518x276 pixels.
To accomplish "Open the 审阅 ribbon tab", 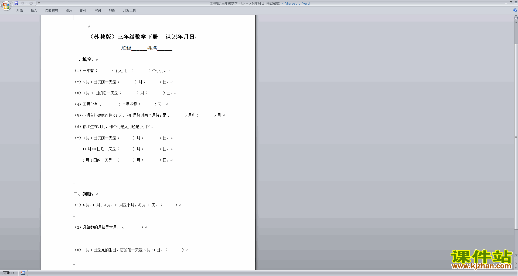I will tap(98, 11).
